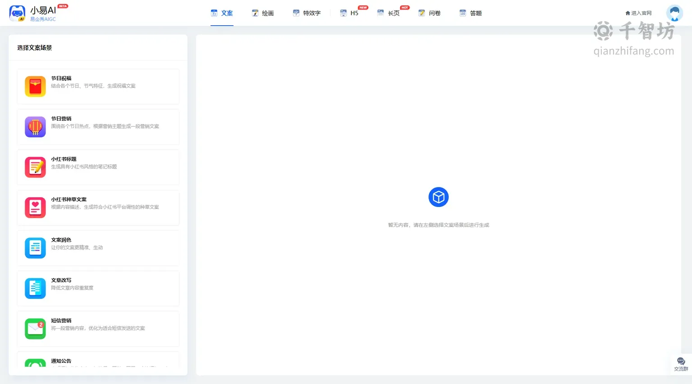Click the 短信营销 title text
The image size is (692, 384).
point(61,320)
